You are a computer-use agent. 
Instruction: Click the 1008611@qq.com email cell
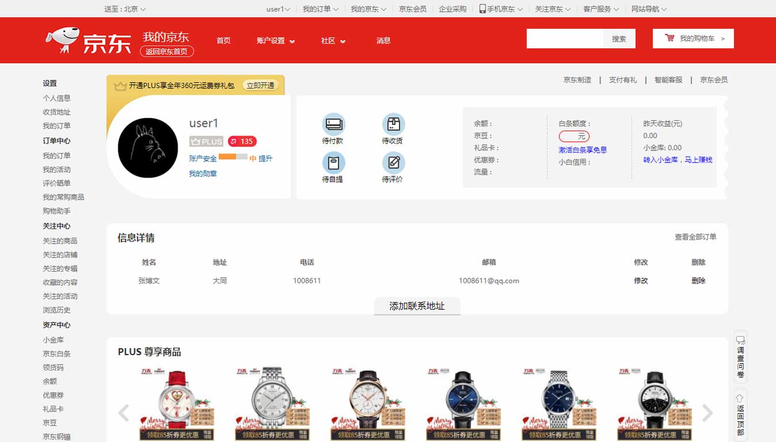click(489, 280)
